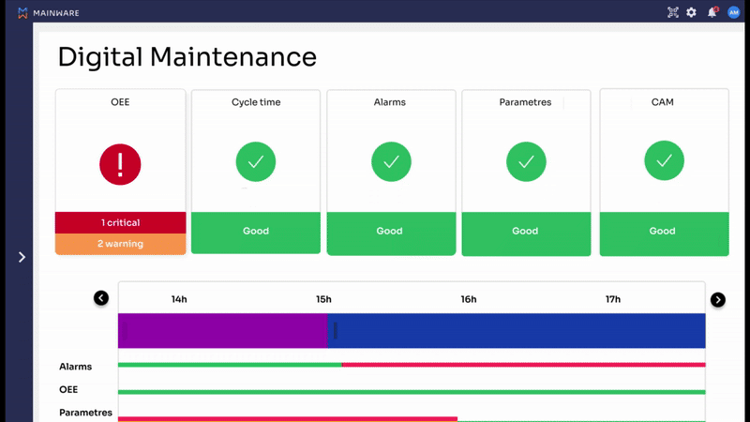Click Good status under Cycle time
This screenshot has height=422, width=750.
(256, 233)
